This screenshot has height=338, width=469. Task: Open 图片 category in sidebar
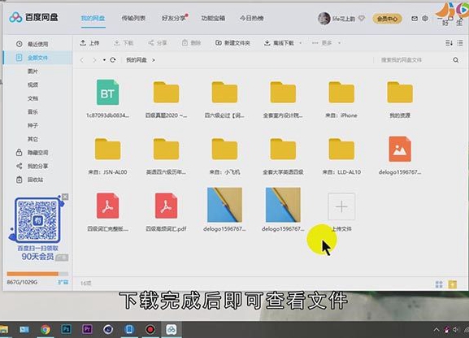point(33,71)
